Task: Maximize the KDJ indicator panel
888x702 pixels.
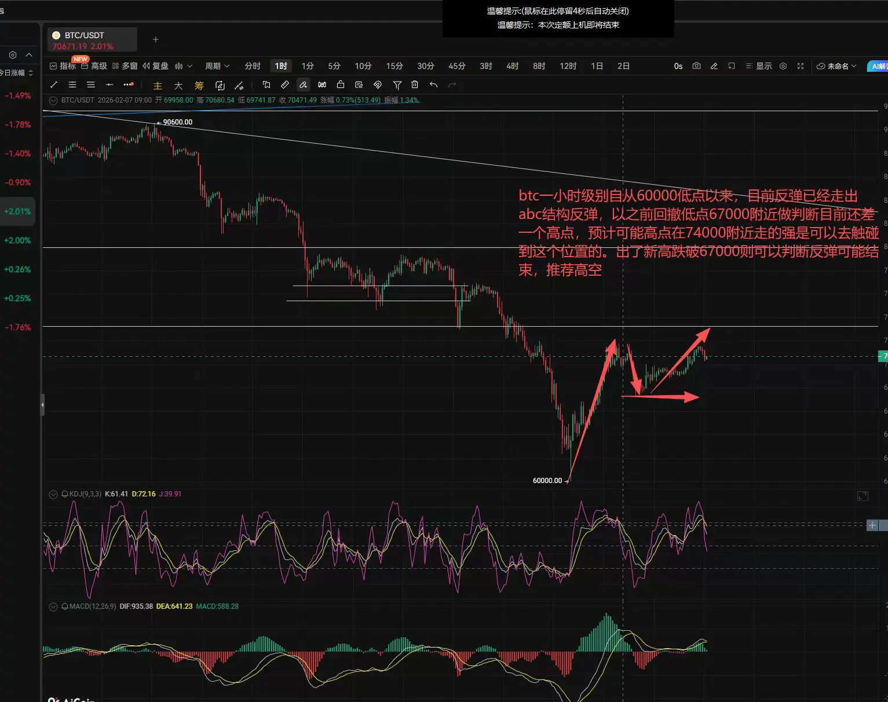Action: [863, 496]
